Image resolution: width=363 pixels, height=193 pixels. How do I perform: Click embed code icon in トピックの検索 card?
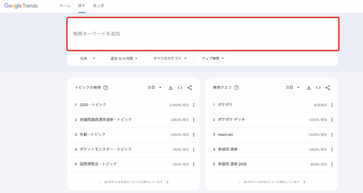(180, 88)
